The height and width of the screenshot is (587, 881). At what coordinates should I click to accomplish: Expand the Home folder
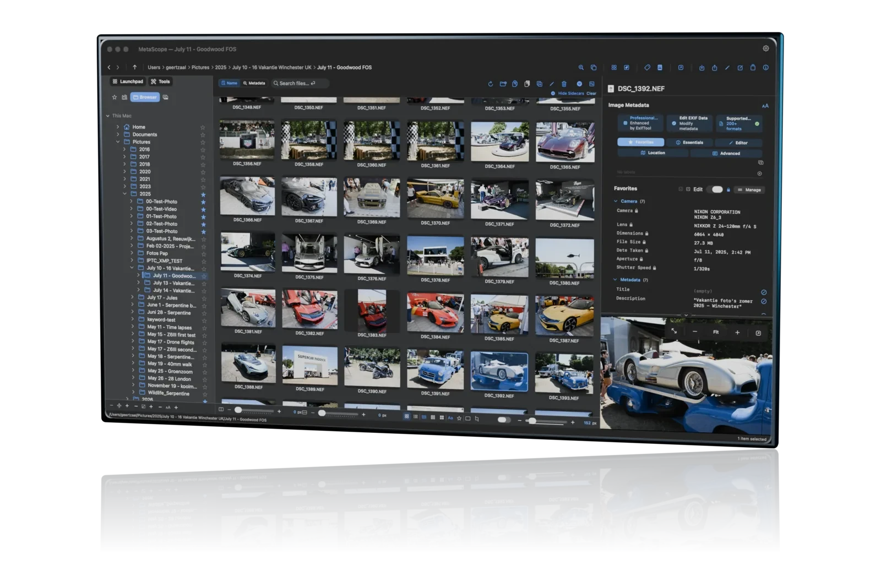pos(118,127)
